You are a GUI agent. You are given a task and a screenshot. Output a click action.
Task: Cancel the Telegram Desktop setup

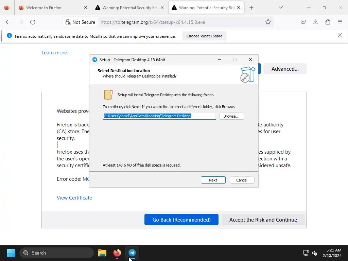(x=242, y=180)
